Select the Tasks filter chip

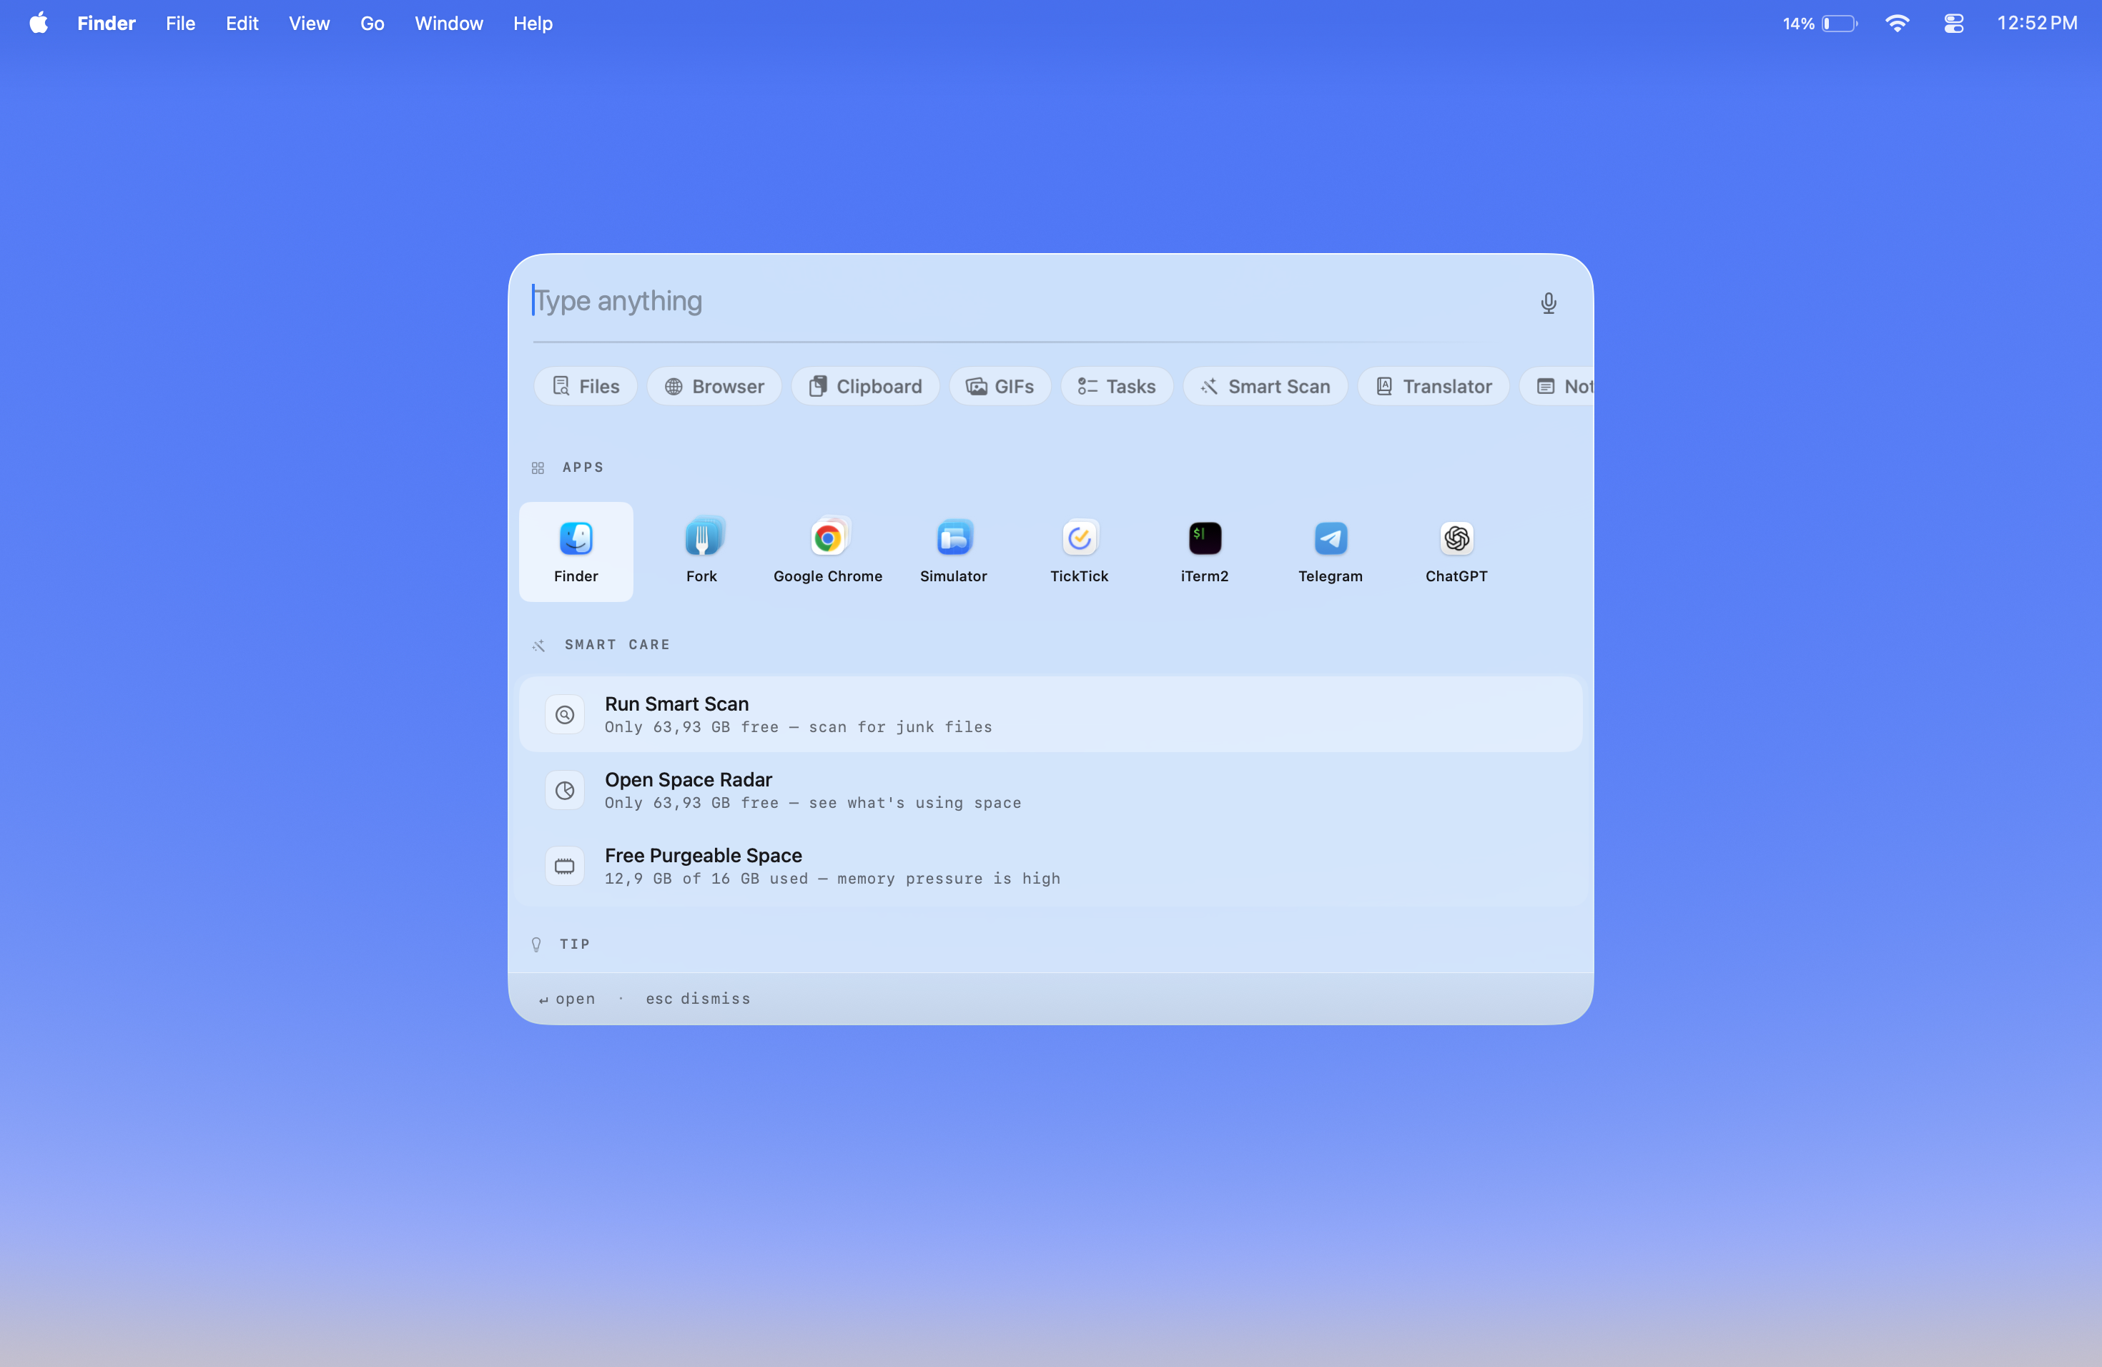(1117, 386)
